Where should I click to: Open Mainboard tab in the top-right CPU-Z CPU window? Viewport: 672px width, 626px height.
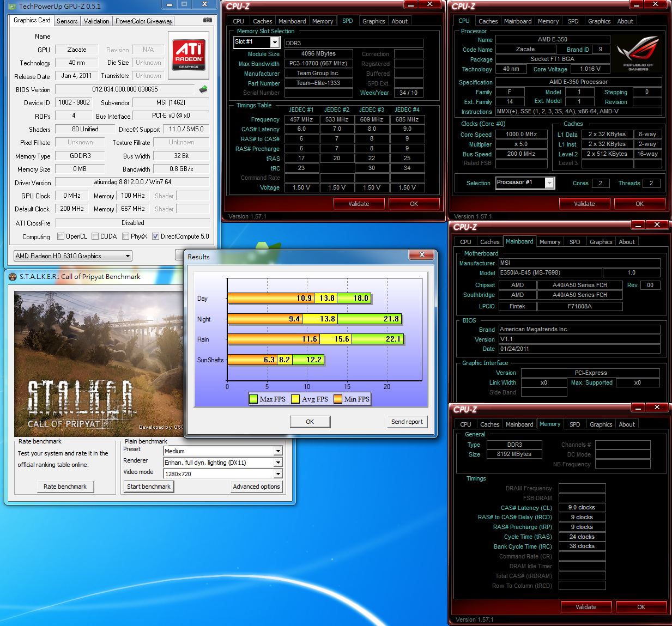pyautogui.click(x=518, y=21)
